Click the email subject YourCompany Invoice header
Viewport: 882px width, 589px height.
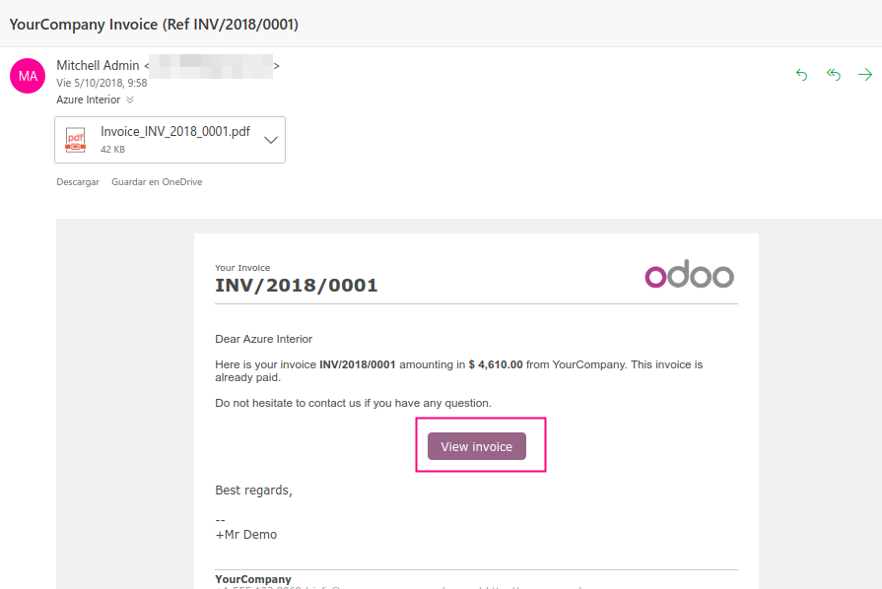click(x=155, y=24)
